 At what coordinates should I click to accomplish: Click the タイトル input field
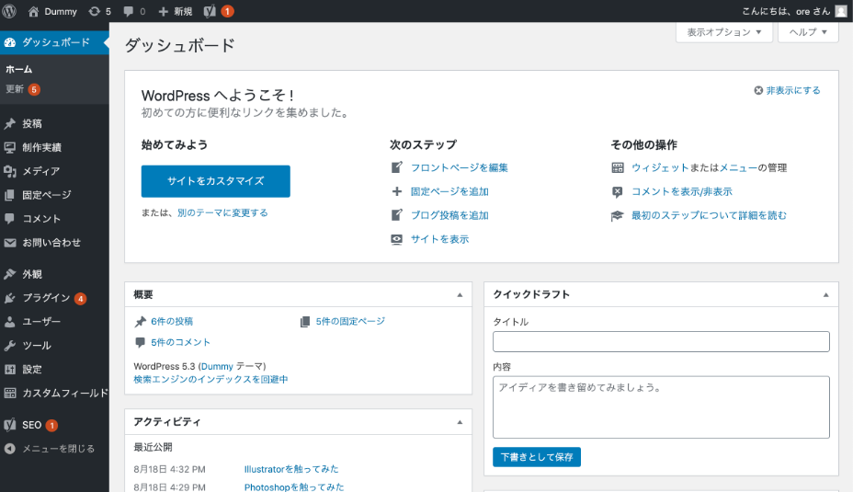point(661,342)
